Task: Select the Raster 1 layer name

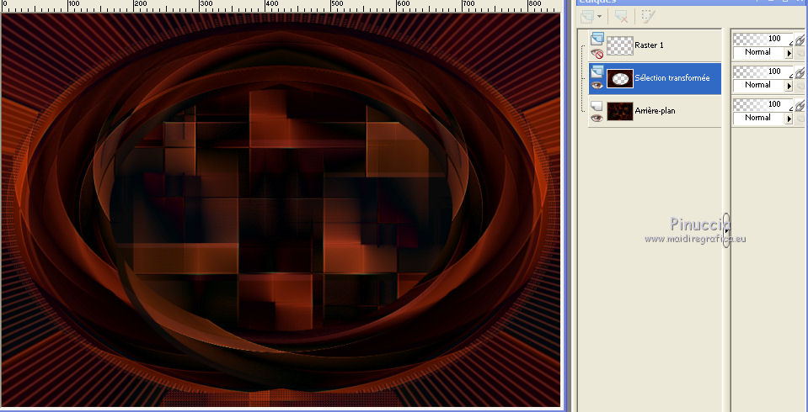Action: (x=649, y=45)
